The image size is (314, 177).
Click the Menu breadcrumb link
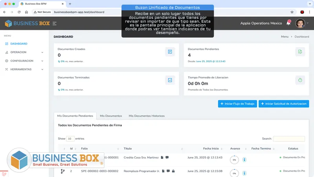(285, 37)
